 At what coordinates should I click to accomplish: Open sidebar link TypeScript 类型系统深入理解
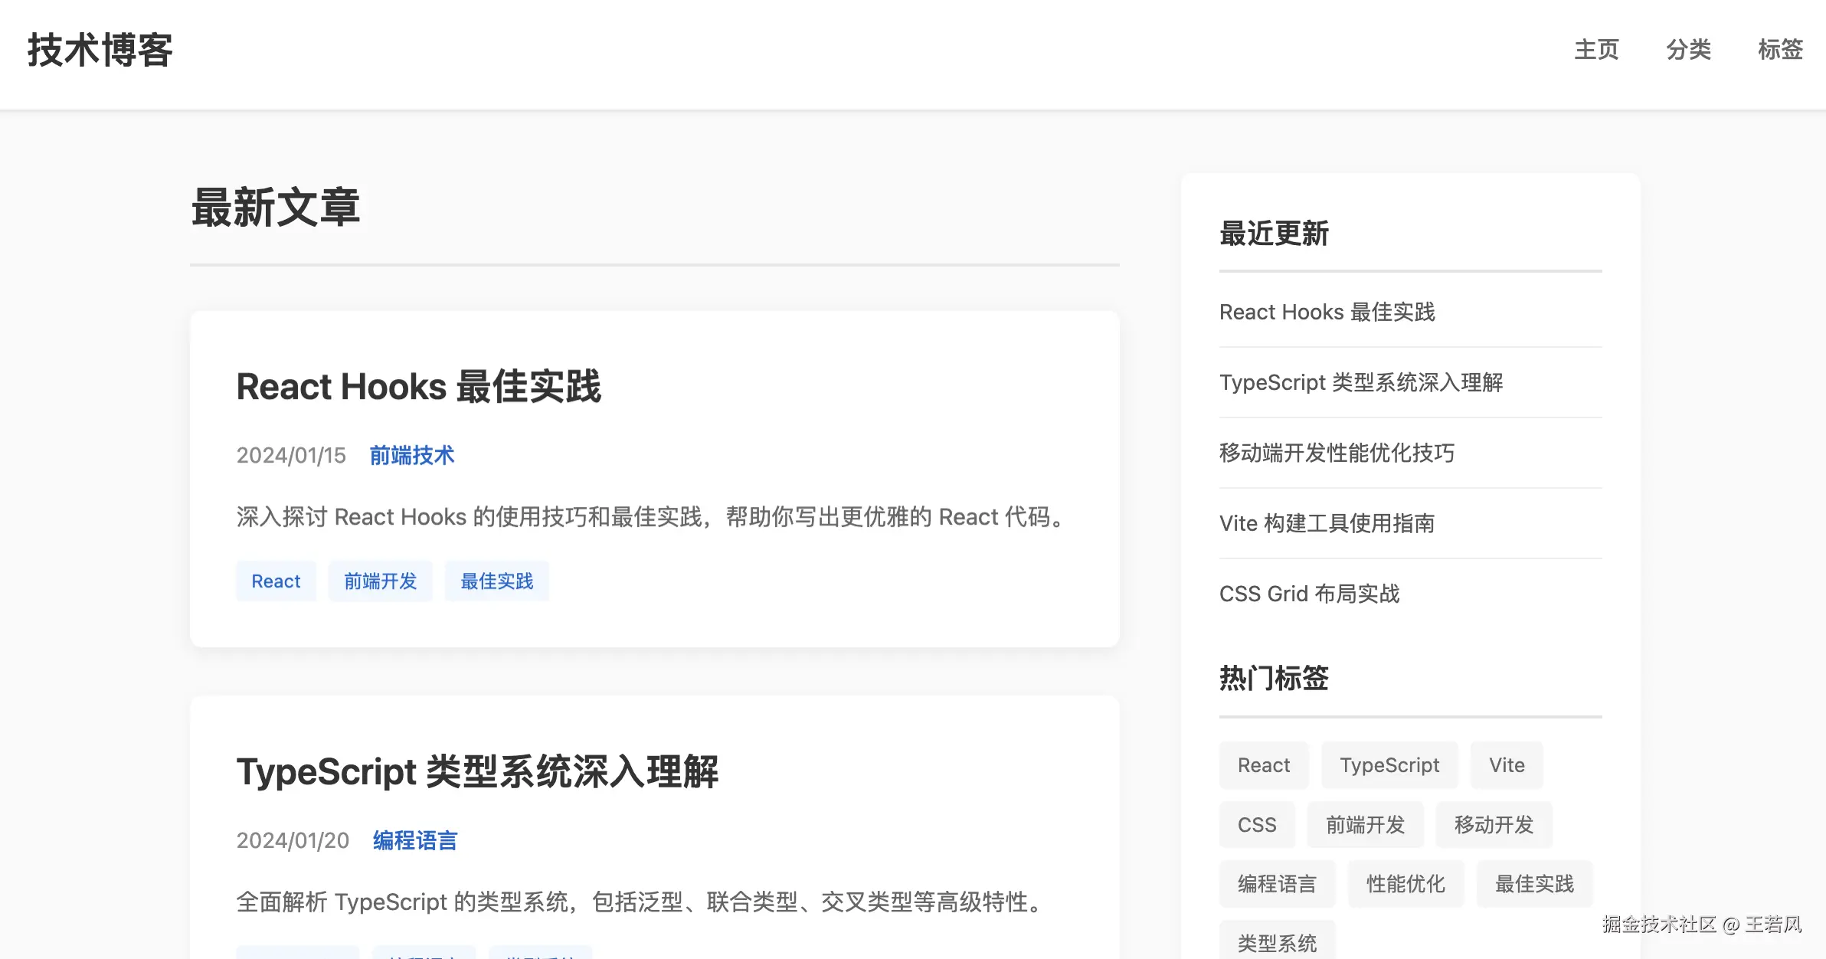point(1360,382)
